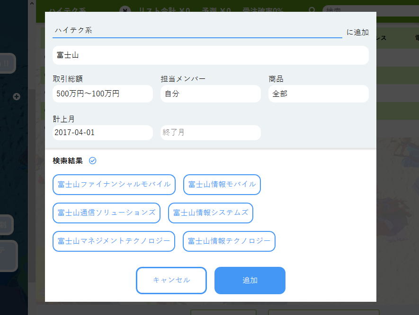Select 富士山通信ソリューションズ result
The image size is (419, 315).
pyautogui.click(x=107, y=213)
